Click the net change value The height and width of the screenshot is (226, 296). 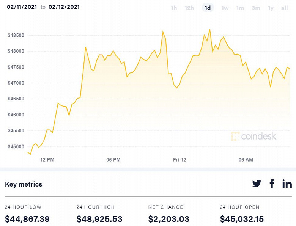pyautogui.click(x=168, y=219)
